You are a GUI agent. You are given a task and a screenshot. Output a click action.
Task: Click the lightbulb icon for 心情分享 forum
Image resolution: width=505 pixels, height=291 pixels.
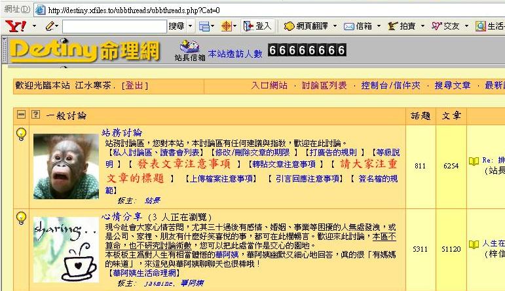(21, 218)
